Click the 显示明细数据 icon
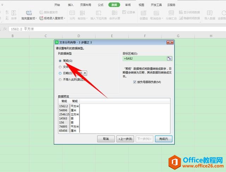 [x=181, y=12]
